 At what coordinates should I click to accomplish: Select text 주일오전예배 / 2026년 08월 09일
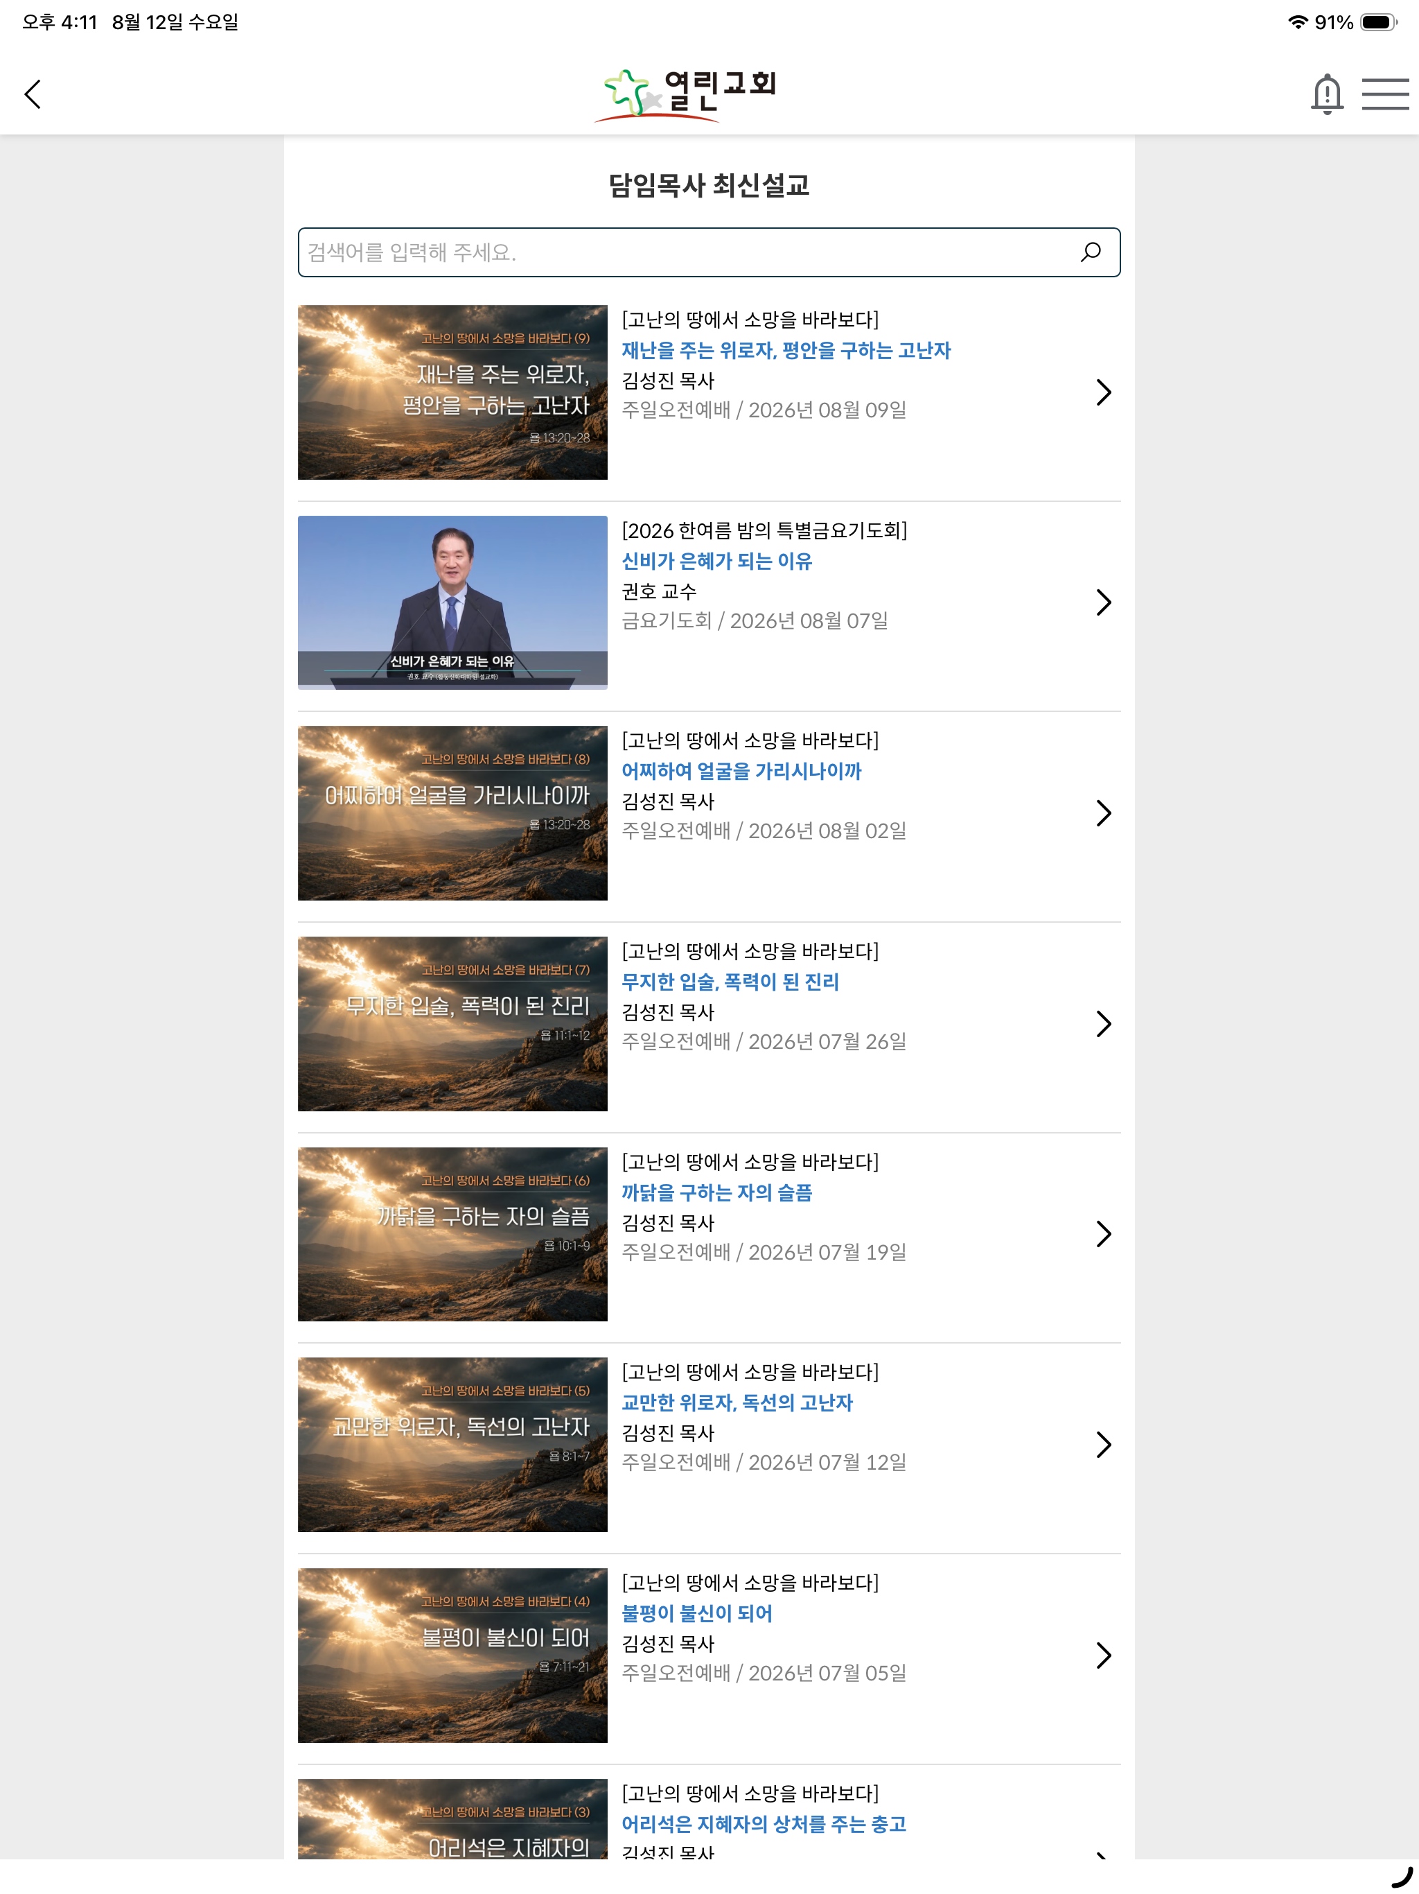tap(764, 410)
